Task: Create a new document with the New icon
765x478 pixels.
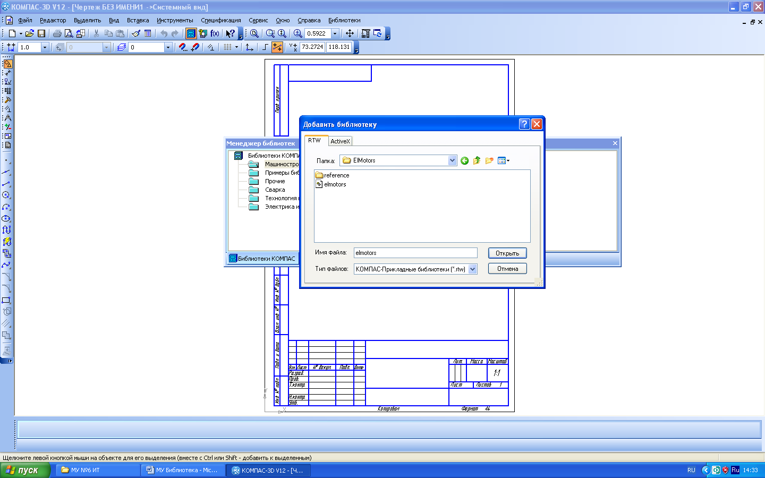Action: pos(12,33)
